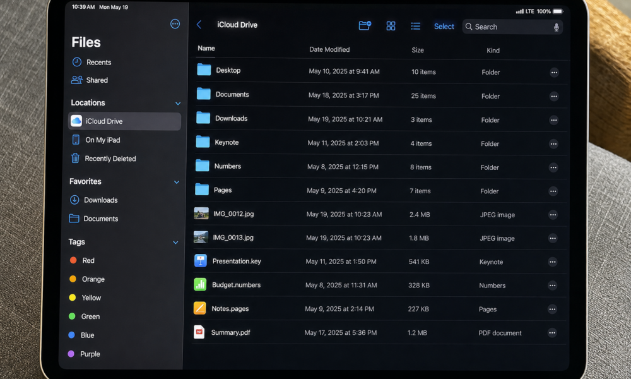Filter by Red tag
Image resolution: width=631 pixels, height=379 pixels.
click(82, 260)
